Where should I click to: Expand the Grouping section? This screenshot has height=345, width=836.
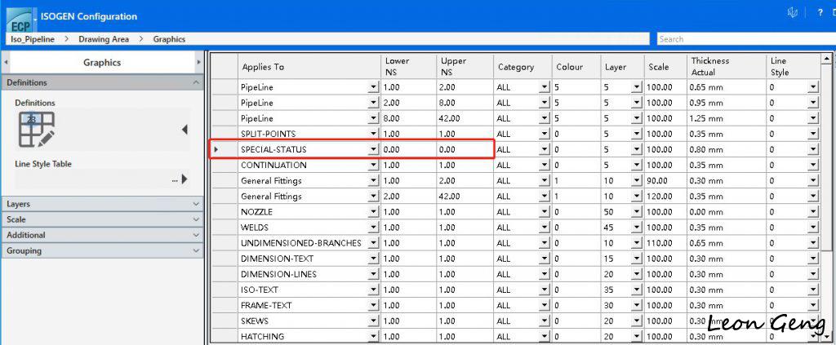click(196, 250)
